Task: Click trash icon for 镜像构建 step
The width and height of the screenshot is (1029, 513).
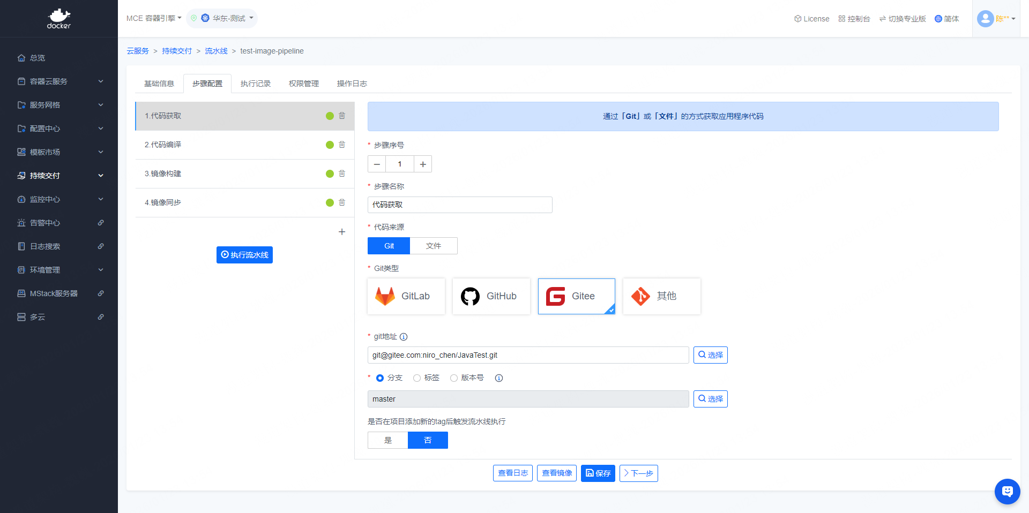Action: point(342,173)
